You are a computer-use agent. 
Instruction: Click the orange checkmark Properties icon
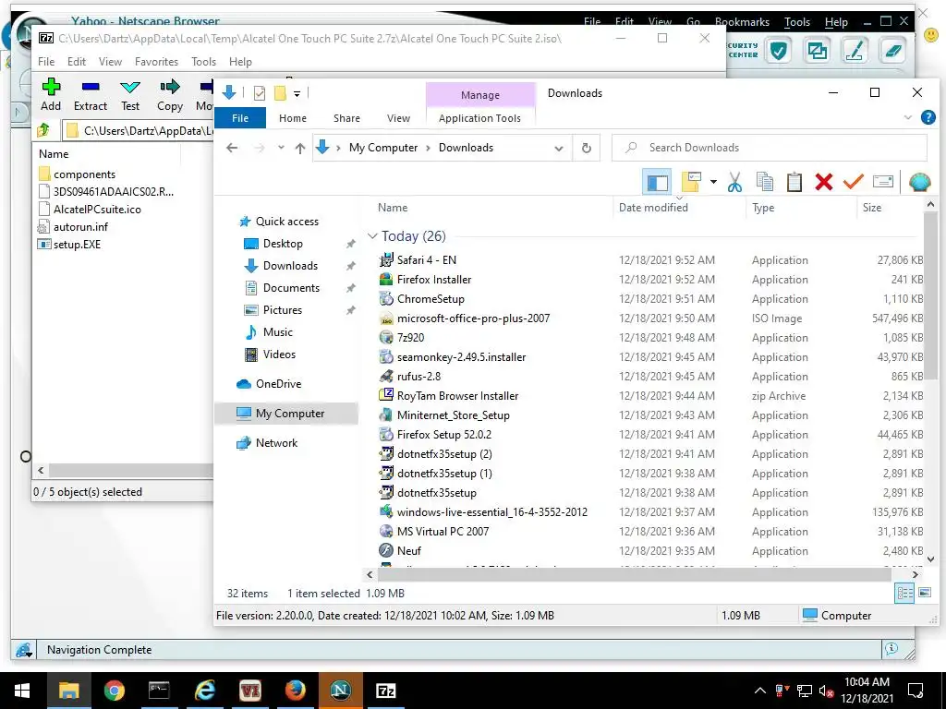coord(853,182)
